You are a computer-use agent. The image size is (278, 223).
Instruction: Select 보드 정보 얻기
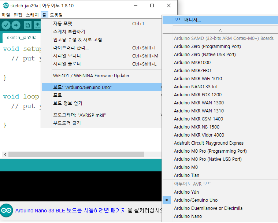(x=101, y=103)
